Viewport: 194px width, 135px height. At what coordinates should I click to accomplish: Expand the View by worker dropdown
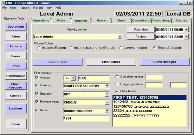click(x=120, y=37)
